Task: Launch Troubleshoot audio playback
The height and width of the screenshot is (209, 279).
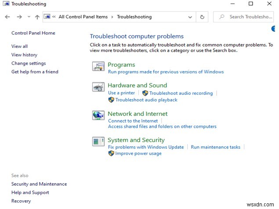Action: click(146, 100)
